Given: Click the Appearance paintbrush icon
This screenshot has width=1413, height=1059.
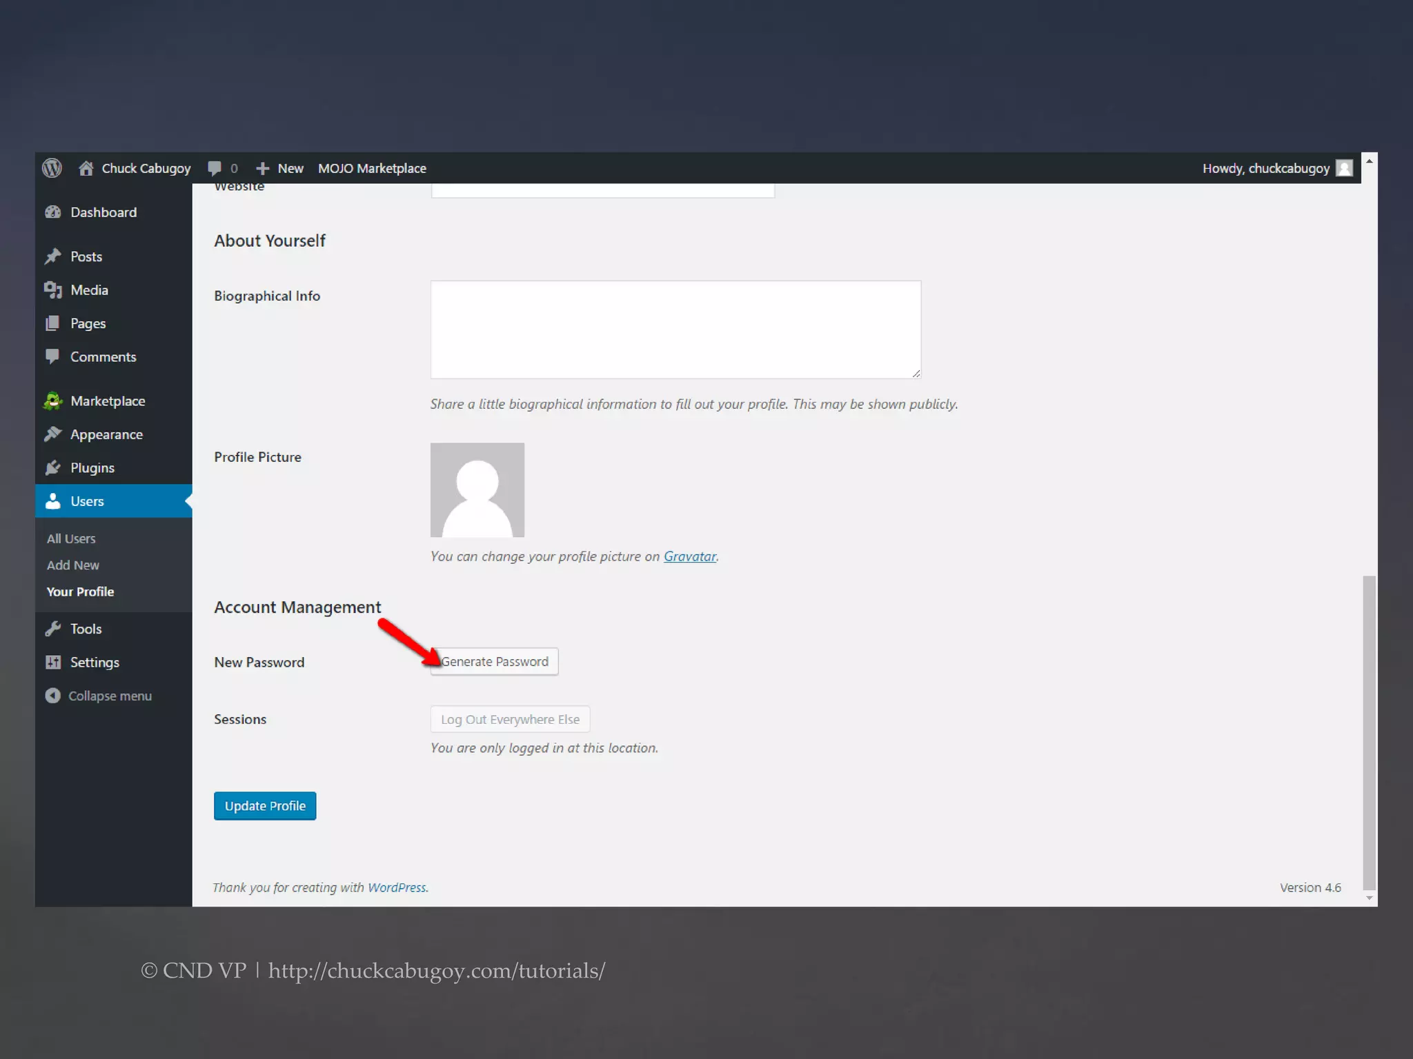Looking at the screenshot, I should click(x=53, y=434).
